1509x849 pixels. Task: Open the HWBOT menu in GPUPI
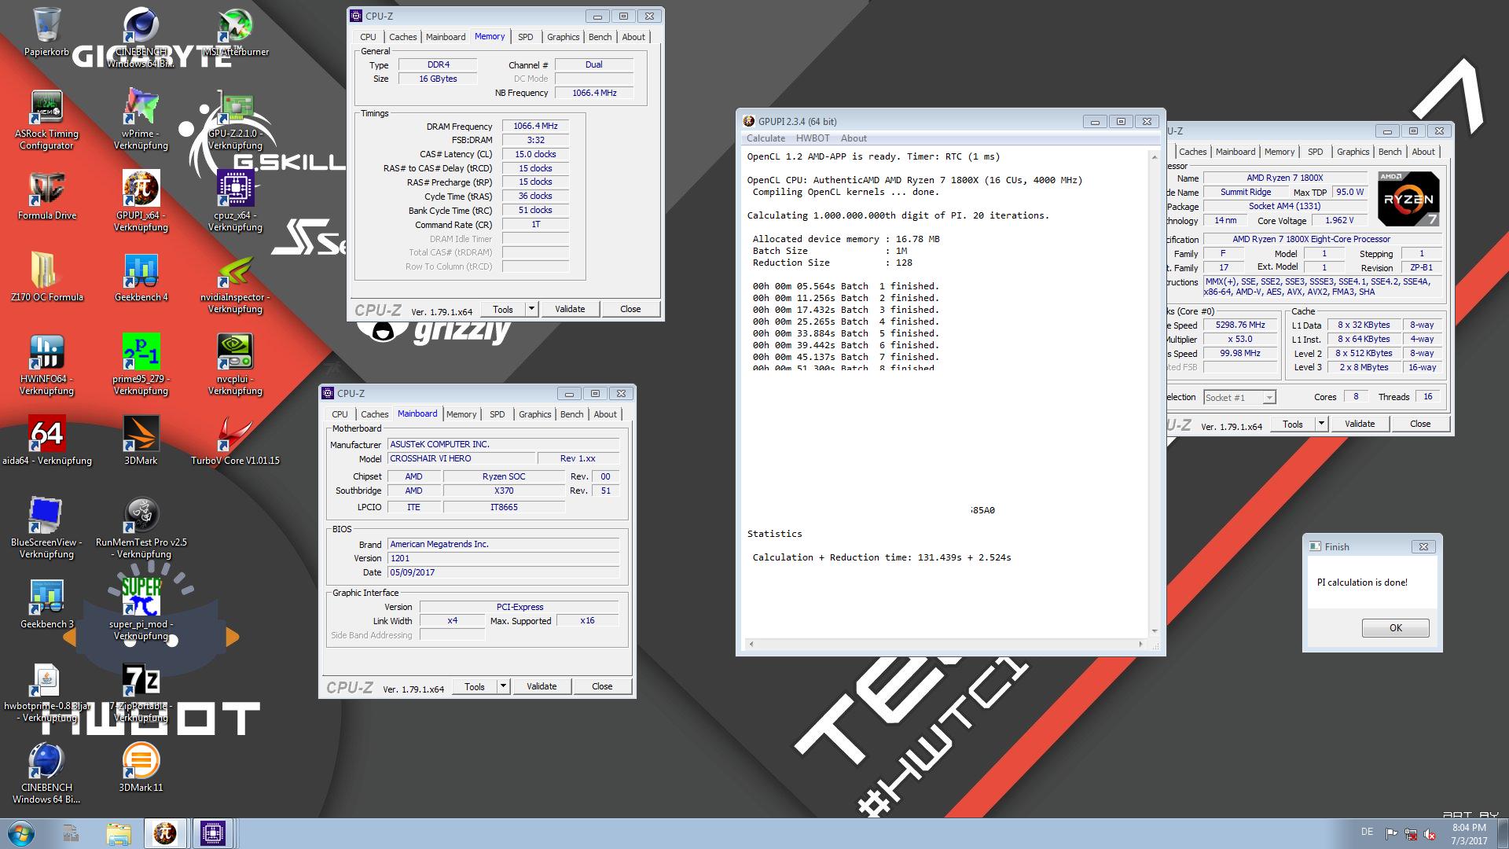pos(813,138)
